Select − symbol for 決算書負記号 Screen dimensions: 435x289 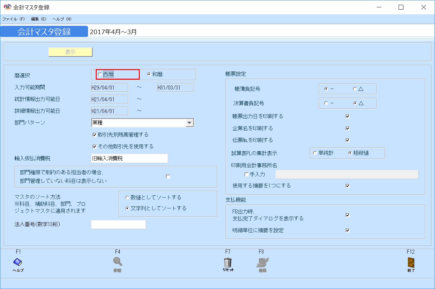pos(326,103)
